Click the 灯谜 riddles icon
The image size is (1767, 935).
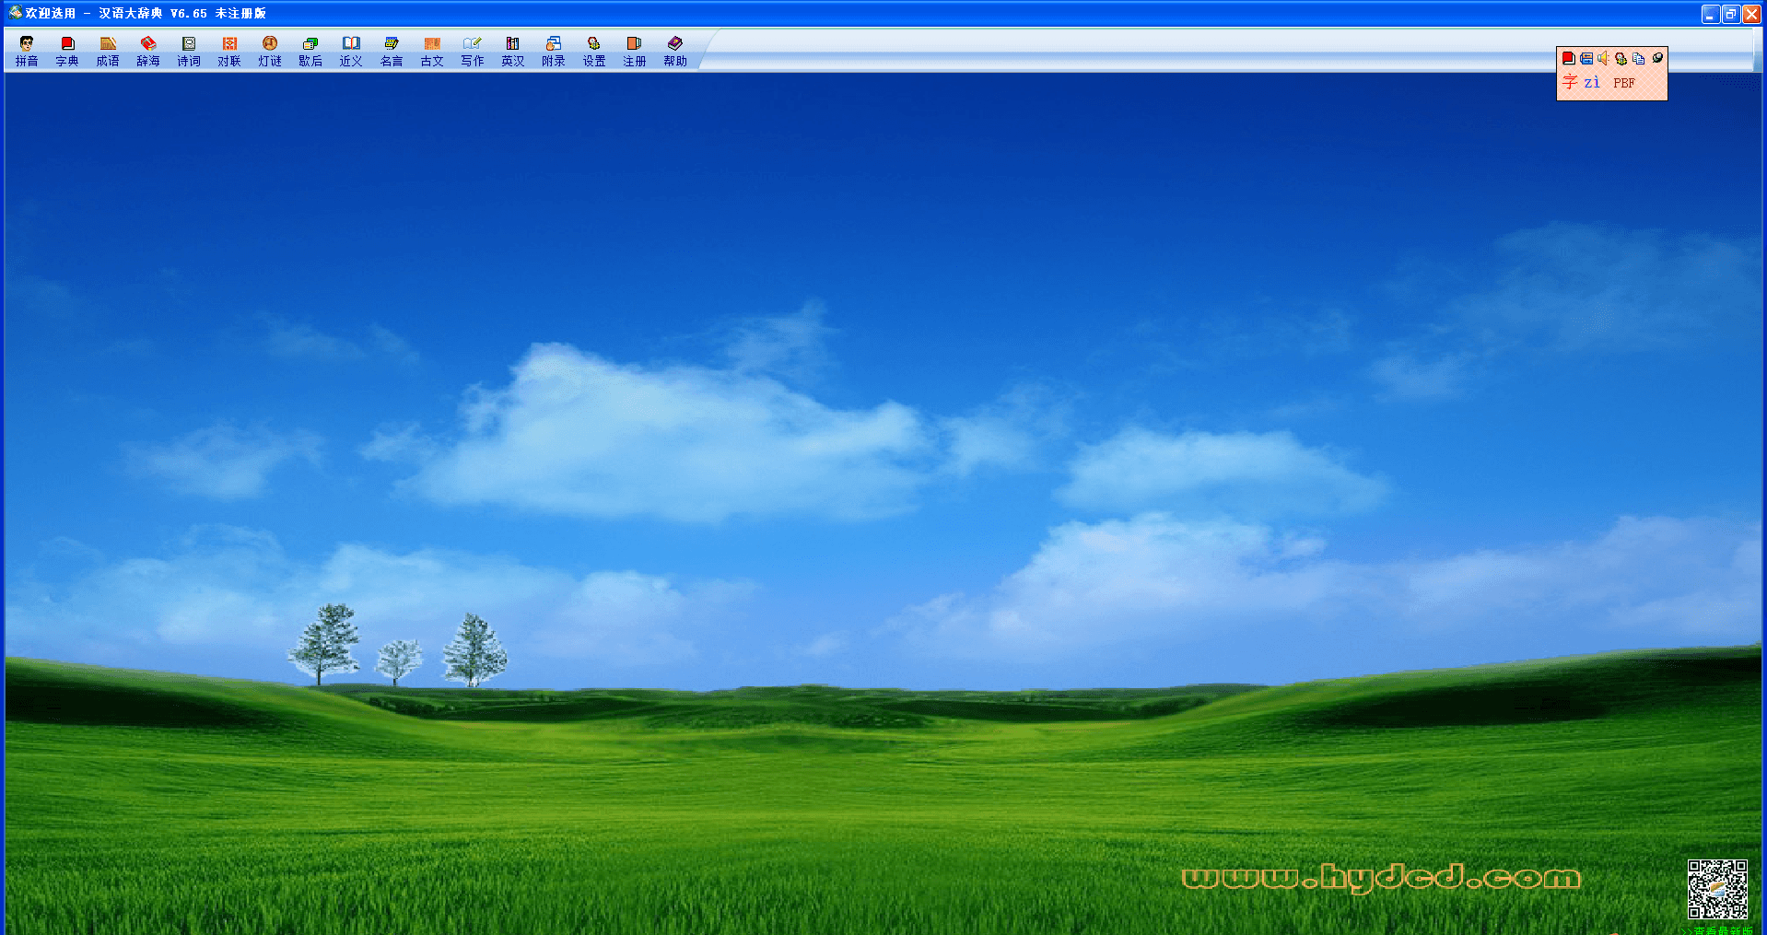tap(270, 51)
